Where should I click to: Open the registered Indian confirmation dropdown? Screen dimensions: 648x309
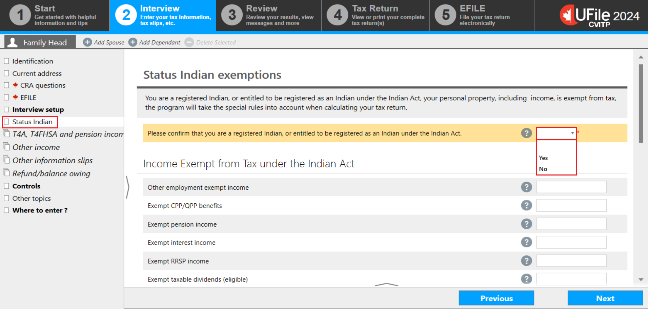[556, 133]
